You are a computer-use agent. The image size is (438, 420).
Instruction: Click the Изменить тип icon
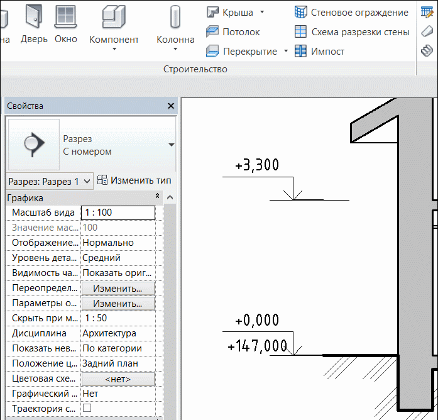[x=102, y=180]
